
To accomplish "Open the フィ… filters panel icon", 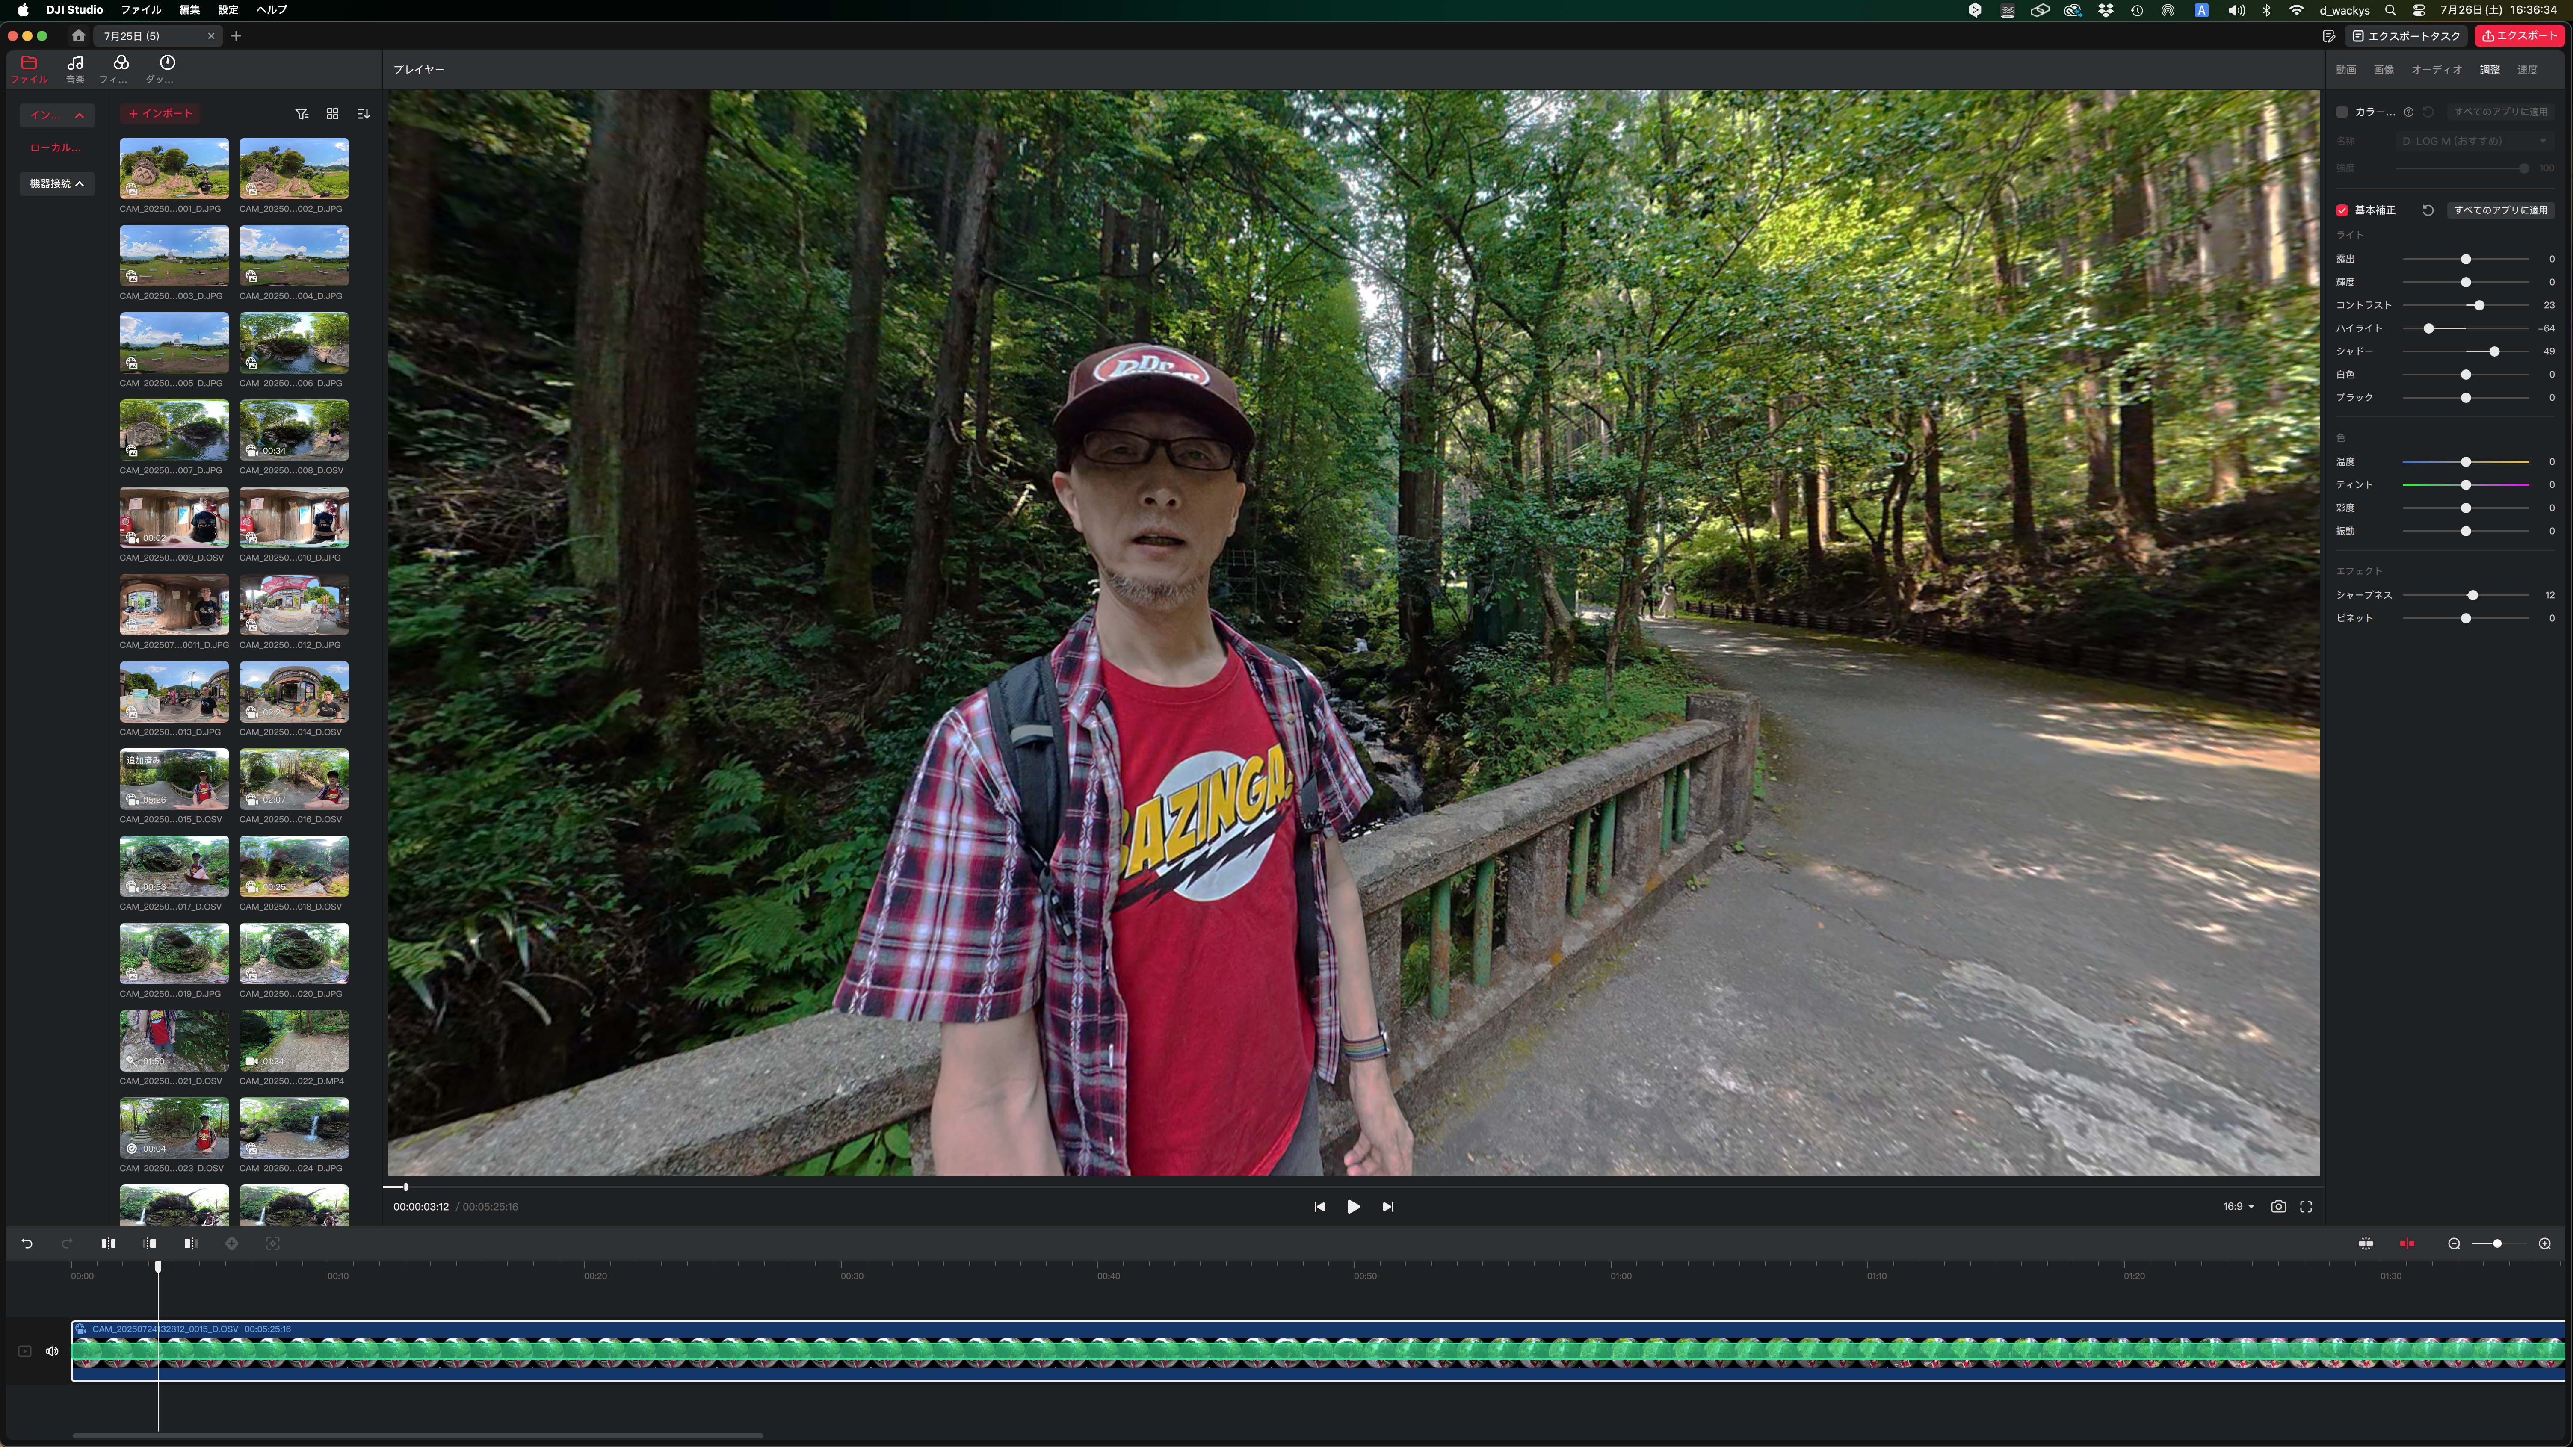I will click(x=121, y=69).
